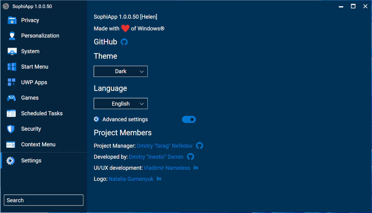Image resolution: width=372 pixels, height=213 pixels.
Task: Open the Language dropdown showing English
Action: coord(121,104)
